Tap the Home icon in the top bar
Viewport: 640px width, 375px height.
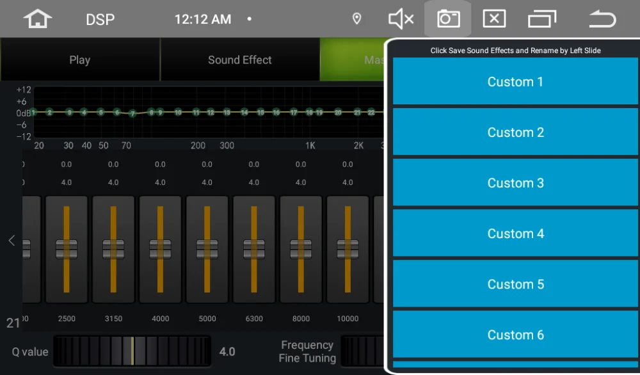(36, 19)
